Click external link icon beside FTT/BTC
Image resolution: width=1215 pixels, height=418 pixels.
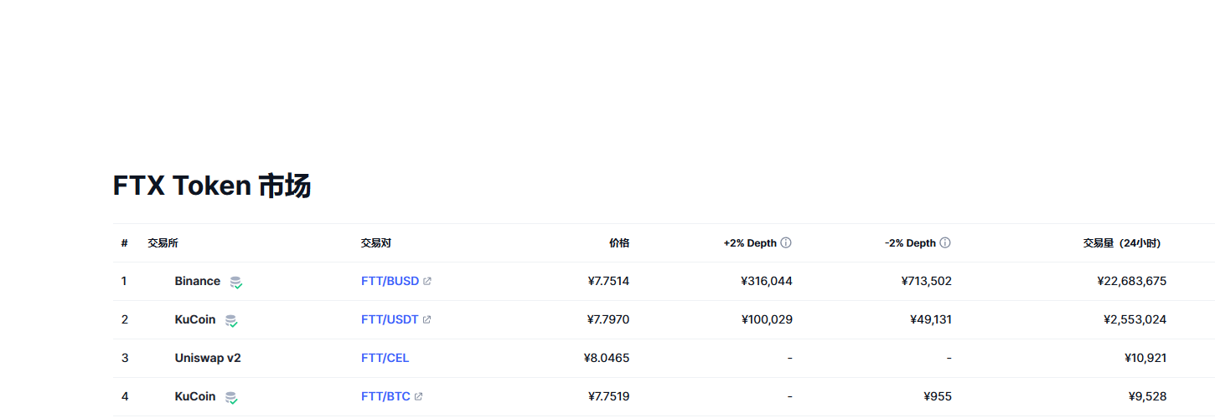click(419, 397)
